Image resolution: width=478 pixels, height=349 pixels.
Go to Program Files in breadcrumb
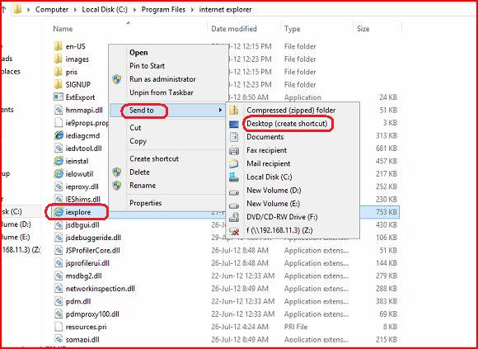pyautogui.click(x=163, y=9)
